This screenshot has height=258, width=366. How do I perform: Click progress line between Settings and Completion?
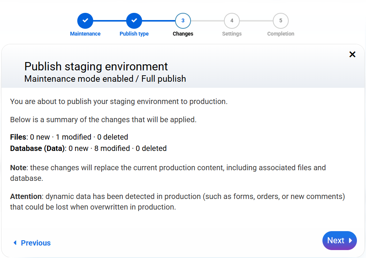tap(256, 21)
